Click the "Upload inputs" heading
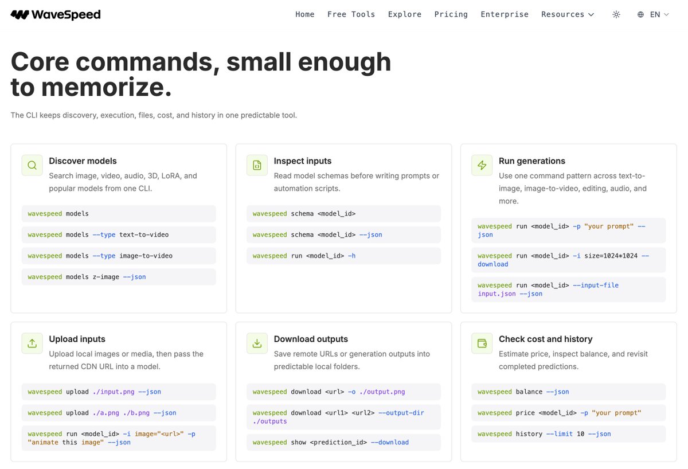This screenshot has height=469, width=688. (77, 339)
